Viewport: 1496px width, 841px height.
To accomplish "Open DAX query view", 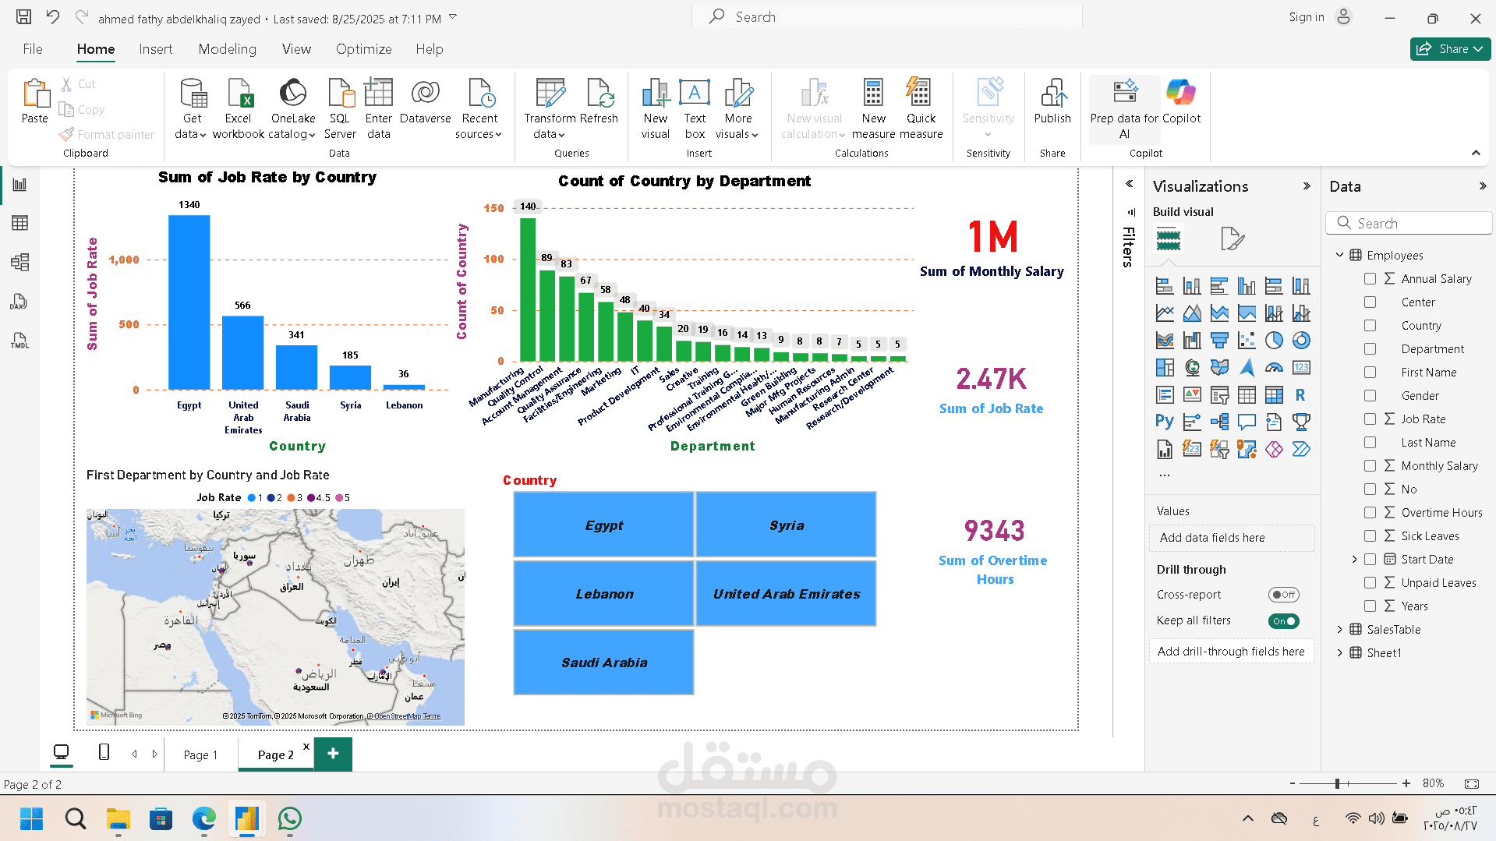I will [20, 302].
